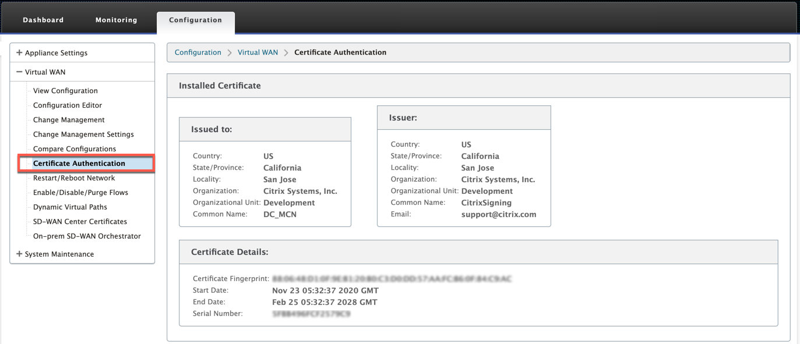Open the Configuration Editor
Viewport: 800px width, 344px height.
click(x=68, y=105)
